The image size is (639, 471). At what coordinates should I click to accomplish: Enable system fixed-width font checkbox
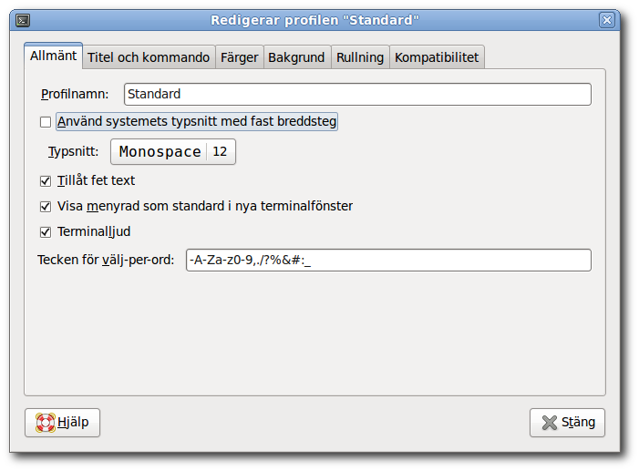[46, 122]
